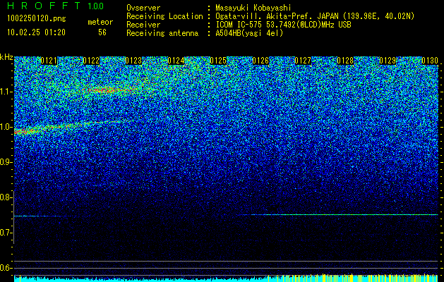Click the 0.8 frequency axis label
The width and height of the screenshot is (444, 282).
tap(6, 197)
